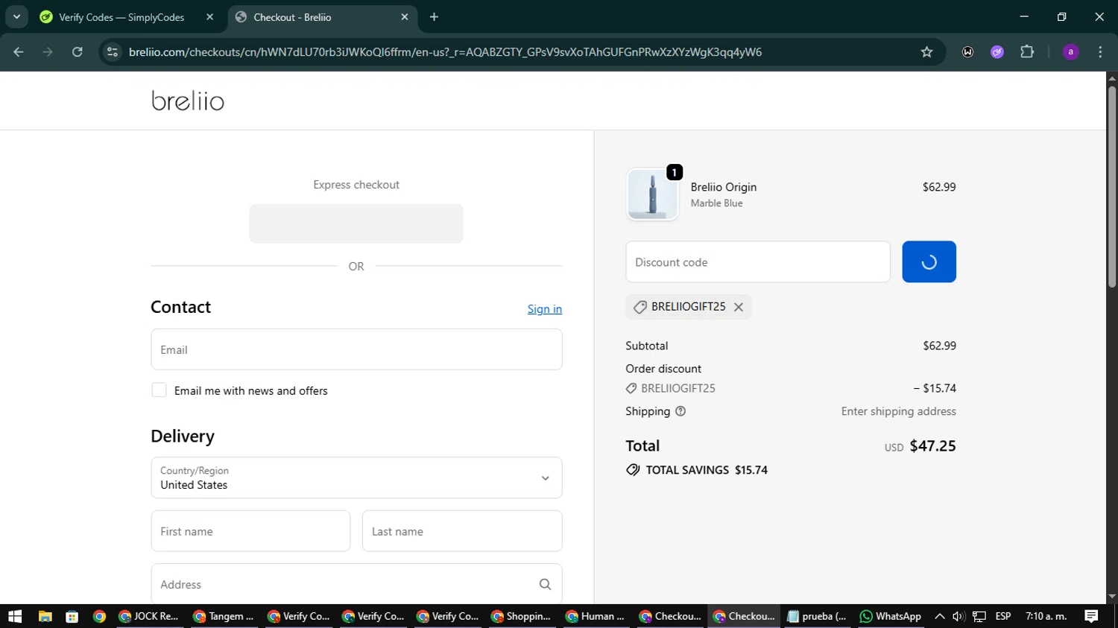Click the $47.25 total amount
Image resolution: width=1118 pixels, height=628 pixels.
(932, 446)
